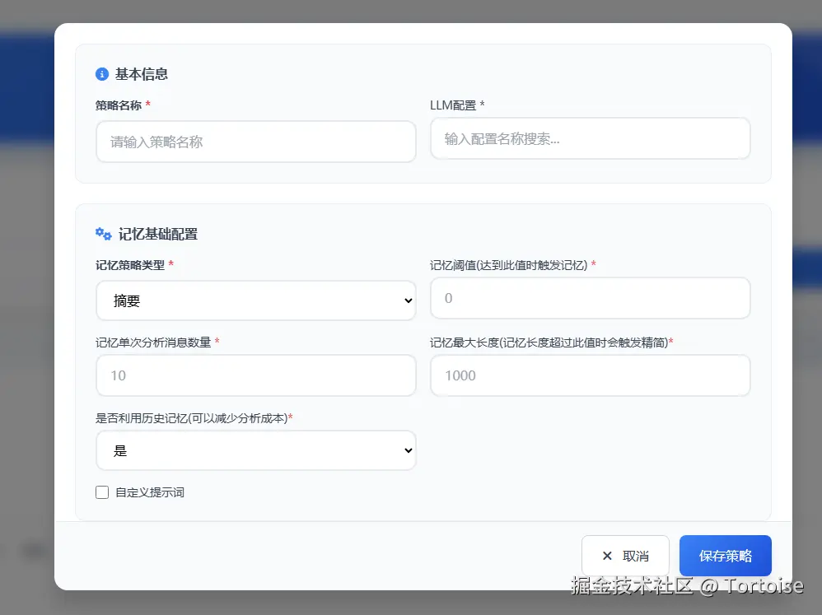822x615 pixels.
Task: Enable the 自定义提示词 checkbox
Action: tap(102, 492)
